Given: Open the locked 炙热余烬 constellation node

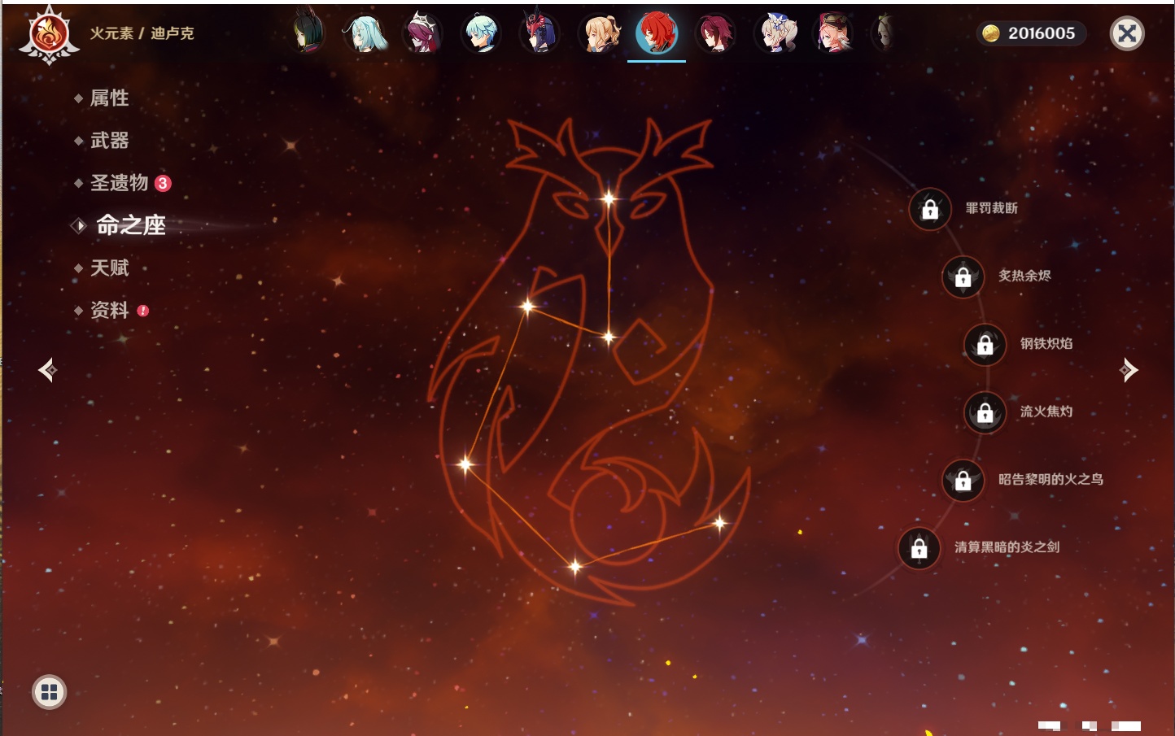Looking at the screenshot, I should 963,277.
